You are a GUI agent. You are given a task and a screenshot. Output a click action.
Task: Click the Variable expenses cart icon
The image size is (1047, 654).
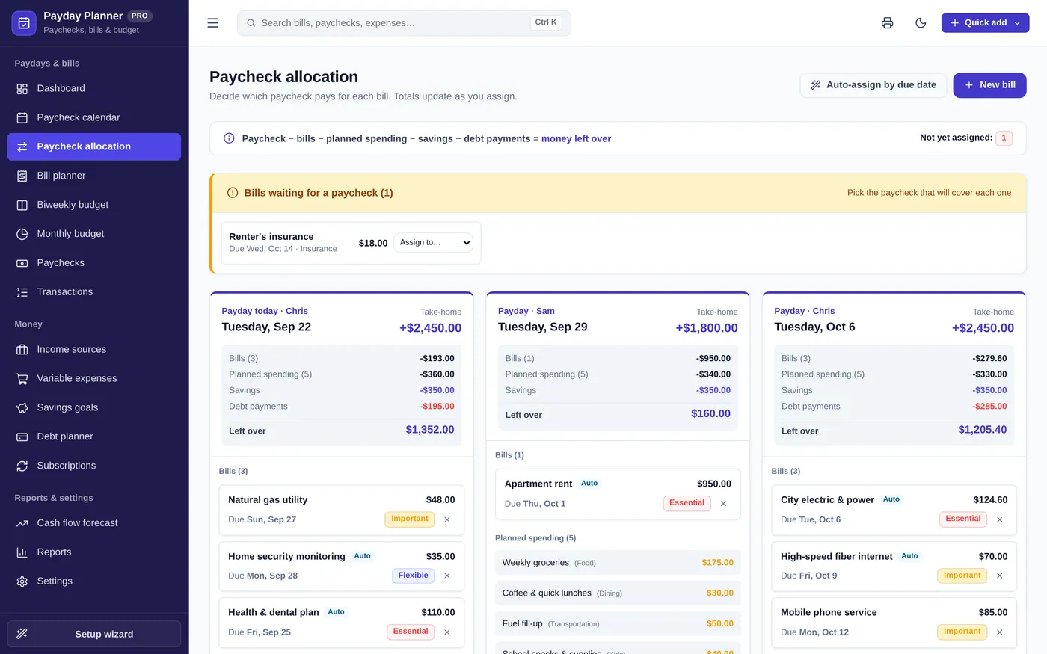coord(22,378)
